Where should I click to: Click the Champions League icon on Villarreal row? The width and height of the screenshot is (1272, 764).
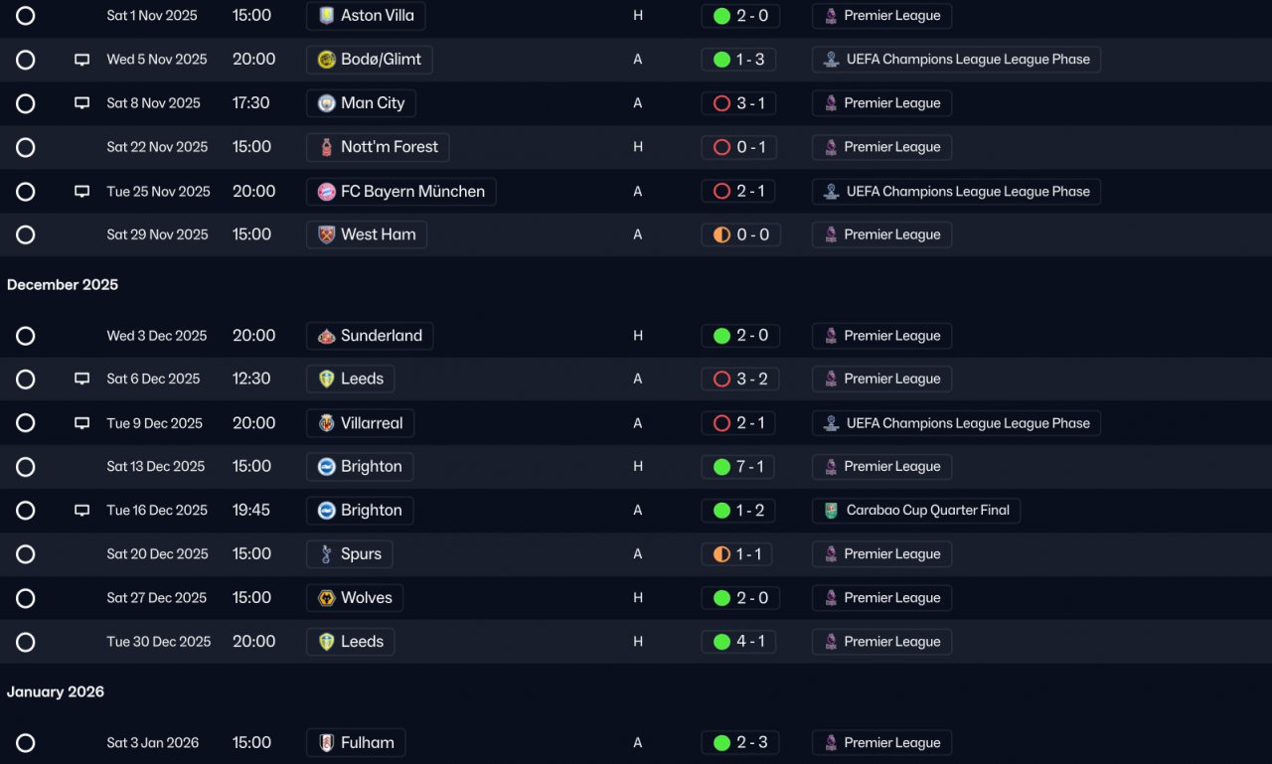[x=831, y=423]
